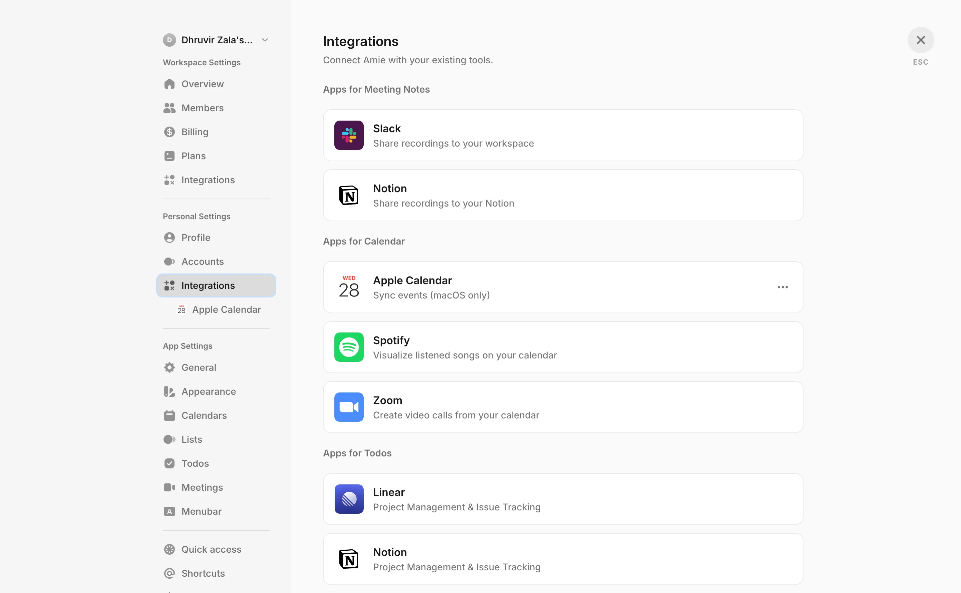
Task: Click the Profile person icon
Action: [169, 238]
